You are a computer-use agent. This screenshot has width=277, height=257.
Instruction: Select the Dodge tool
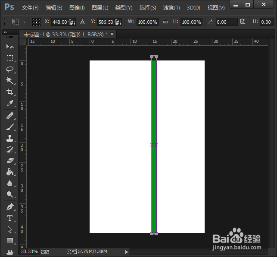tap(10, 194)
